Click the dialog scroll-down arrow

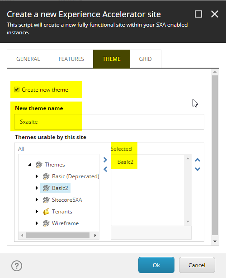tap(215, 241)
